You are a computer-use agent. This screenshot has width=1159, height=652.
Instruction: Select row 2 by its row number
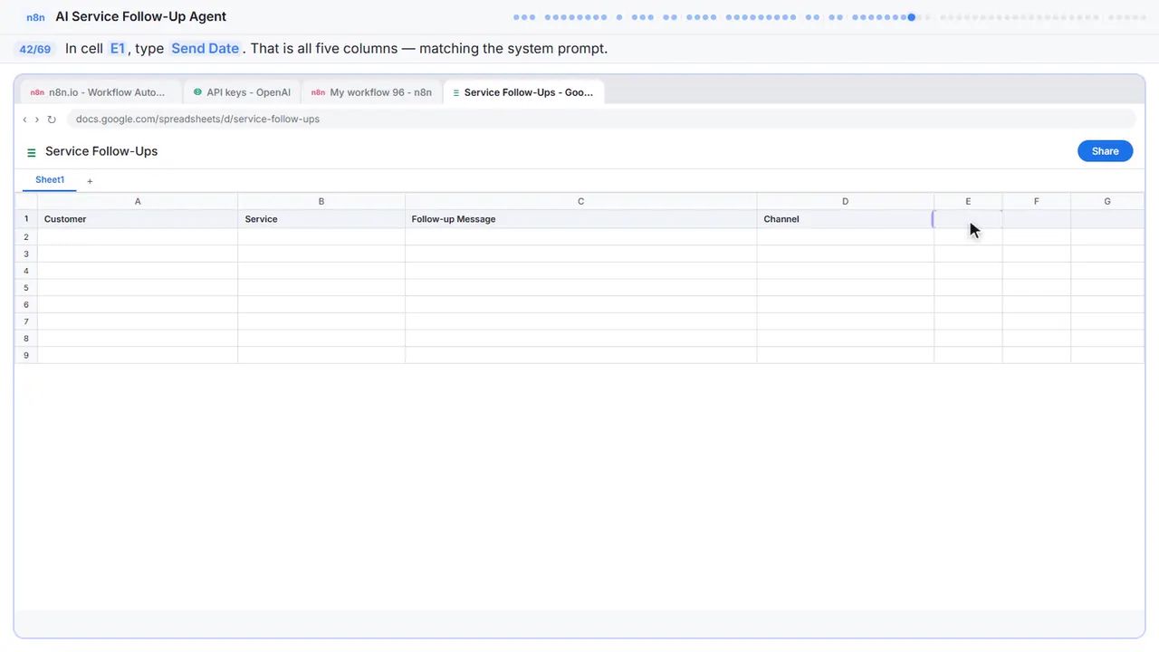(26, 237)
